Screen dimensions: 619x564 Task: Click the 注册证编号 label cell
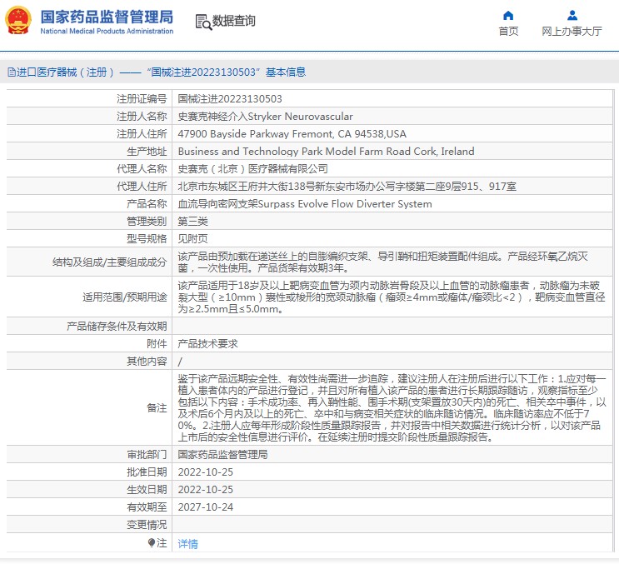pos(142,99)
